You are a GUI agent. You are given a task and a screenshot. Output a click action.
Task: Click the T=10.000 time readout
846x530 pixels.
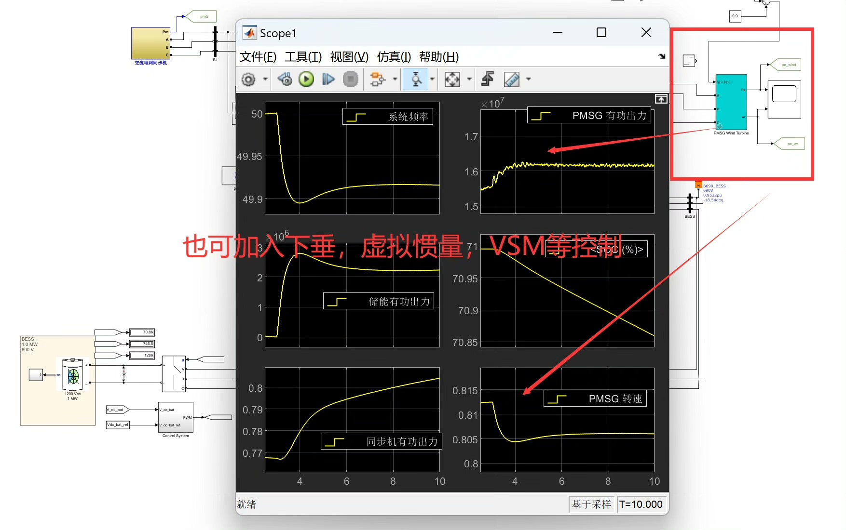641,504
